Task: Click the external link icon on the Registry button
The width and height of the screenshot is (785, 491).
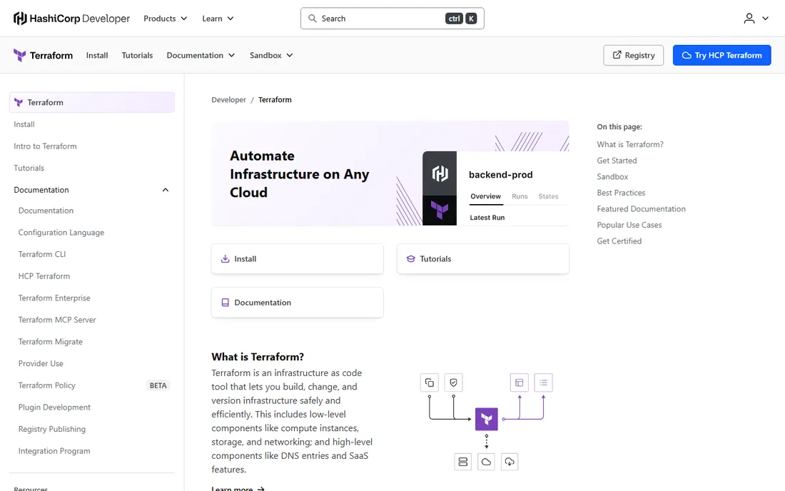Action: click(617, 55)
